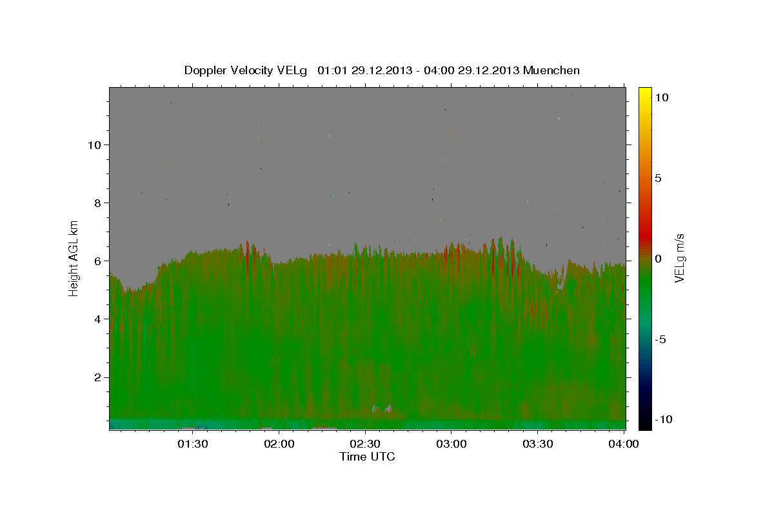This screenshot has height=516, width=774.
Task: Click the plot title 'Doppler Velocity VELg'
Action: click(244, 70)
